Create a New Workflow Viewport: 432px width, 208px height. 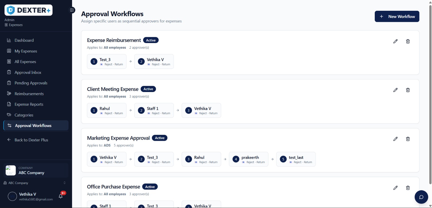(x=397, y=16)
